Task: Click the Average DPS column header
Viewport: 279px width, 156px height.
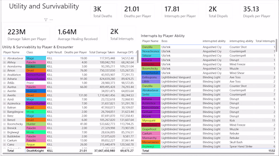Action: [x=125, y=52]
